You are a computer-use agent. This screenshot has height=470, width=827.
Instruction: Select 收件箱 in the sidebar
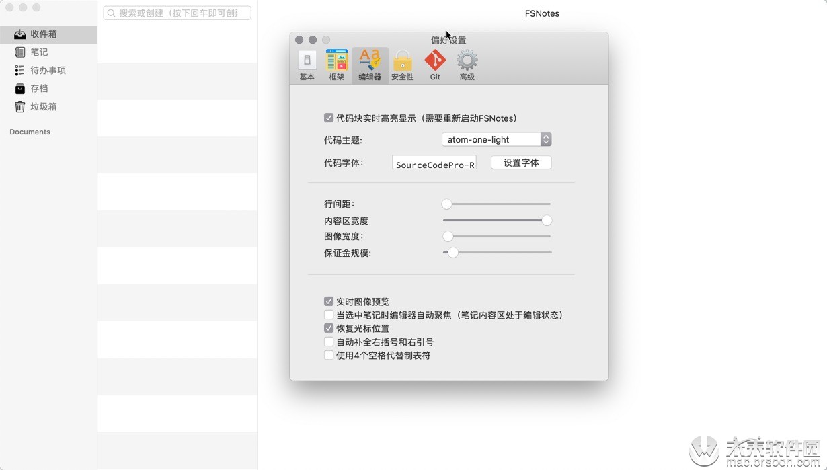pos(48,34)
